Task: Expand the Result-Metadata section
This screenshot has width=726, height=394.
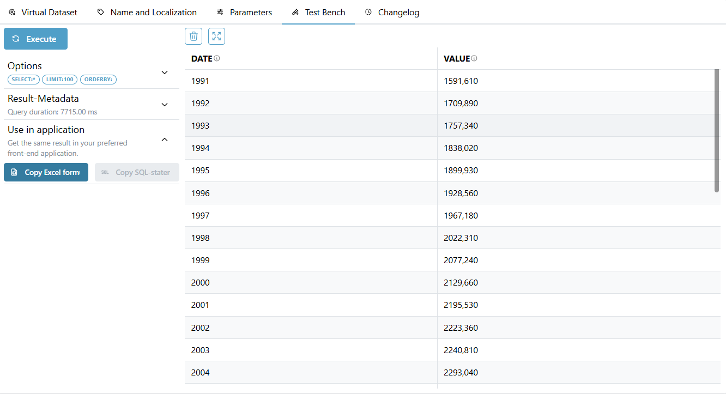Action: (x=165, y=104)
